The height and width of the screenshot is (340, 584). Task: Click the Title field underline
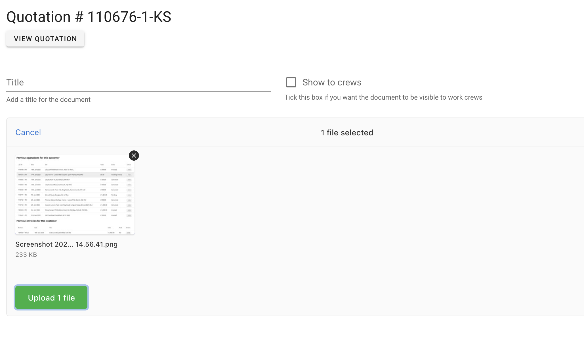pos(138,92)
